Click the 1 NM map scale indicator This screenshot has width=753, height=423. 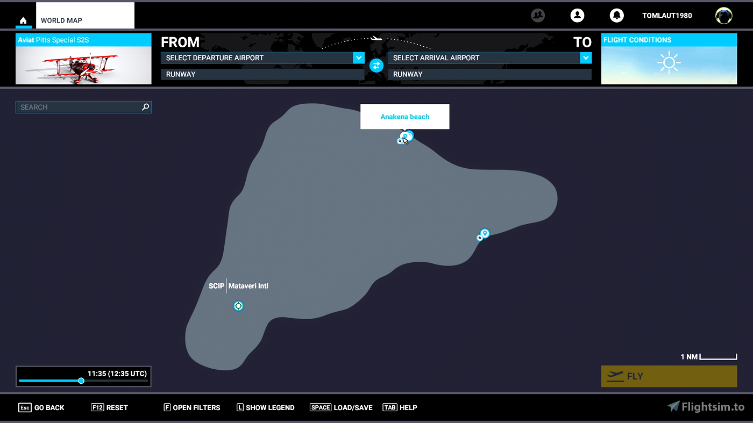click(708, 357)
